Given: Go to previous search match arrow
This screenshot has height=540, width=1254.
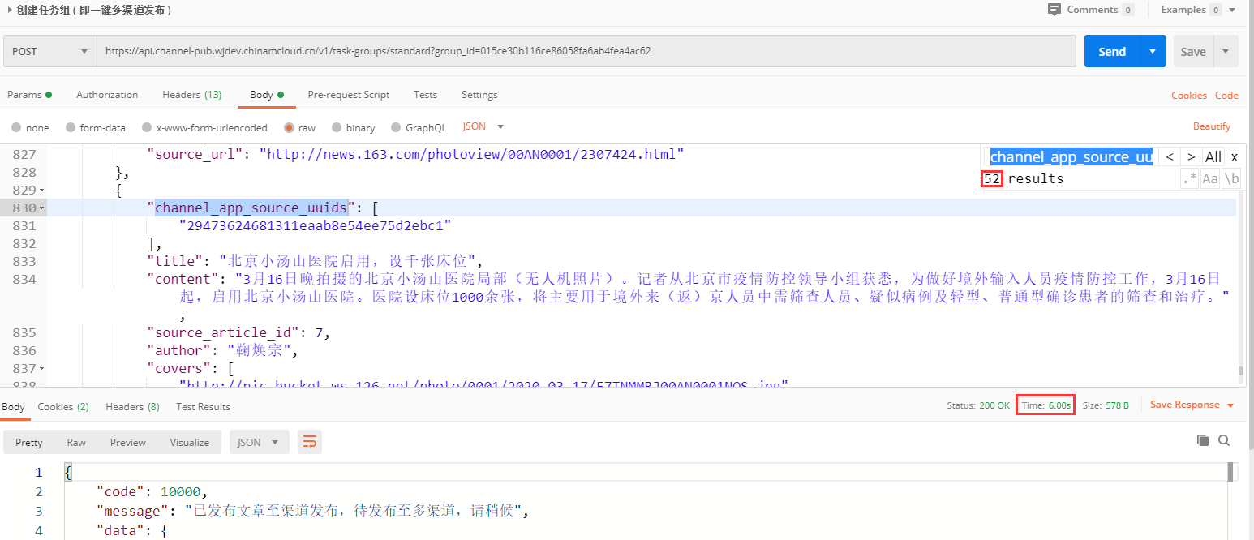Looking at the screenshot, I should pos(1169,157).
